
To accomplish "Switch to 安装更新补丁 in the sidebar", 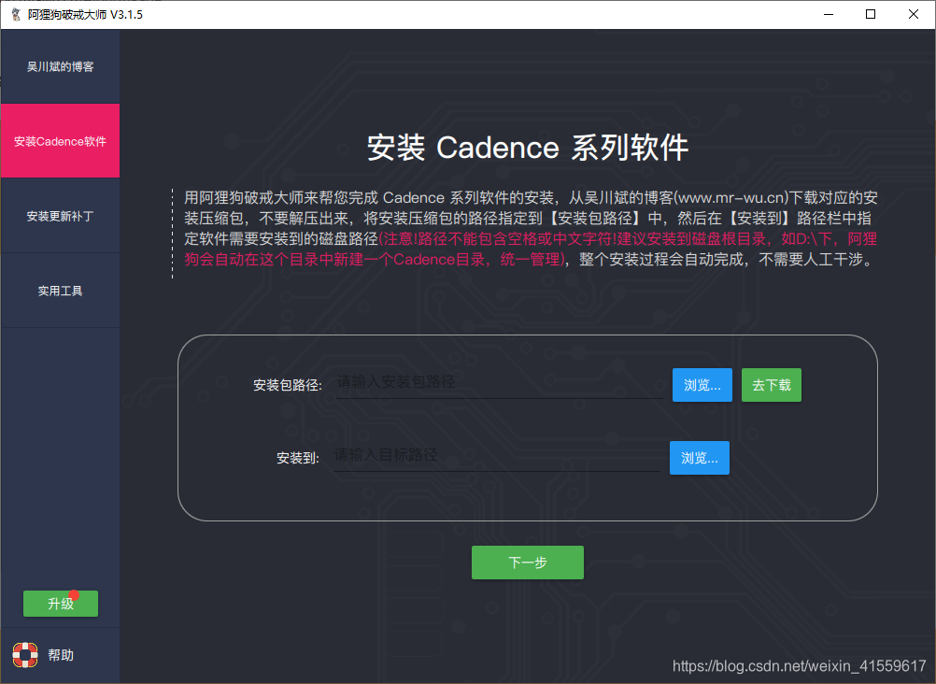I will click(x=60, y=215).
